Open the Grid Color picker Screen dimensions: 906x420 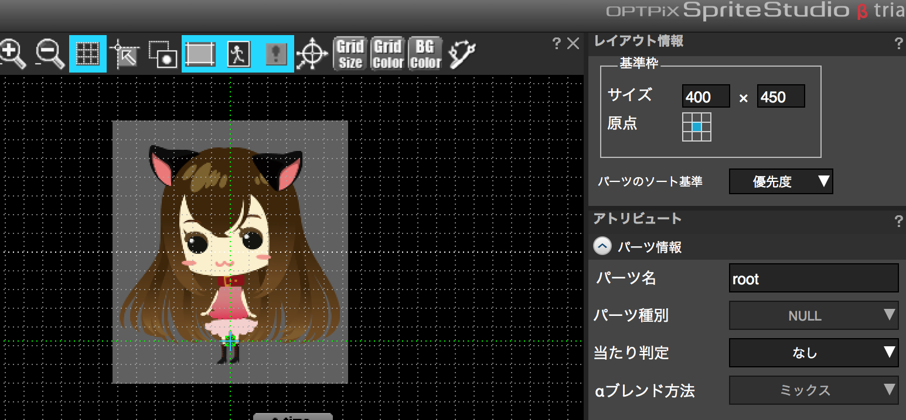coord(388,54)
